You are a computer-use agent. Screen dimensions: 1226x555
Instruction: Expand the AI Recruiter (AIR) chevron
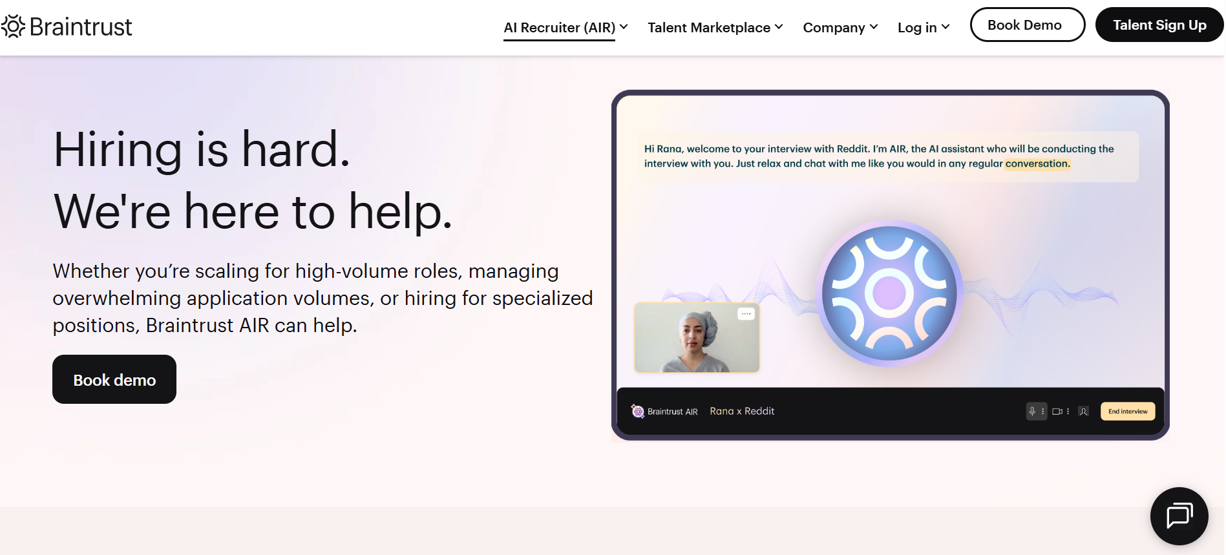(x=624, y=26)
